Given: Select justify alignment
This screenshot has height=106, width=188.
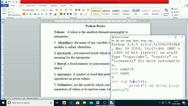Looking at the screenshot, I should pyautogui.click(x=71, y=14).
